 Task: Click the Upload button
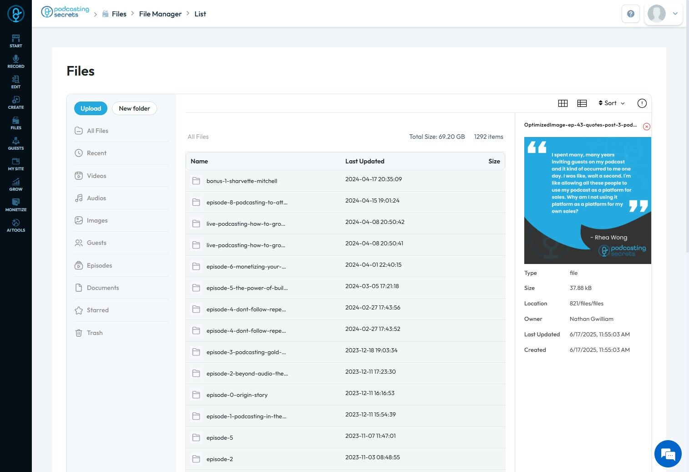pyautogui.click(x=91, y=108)
